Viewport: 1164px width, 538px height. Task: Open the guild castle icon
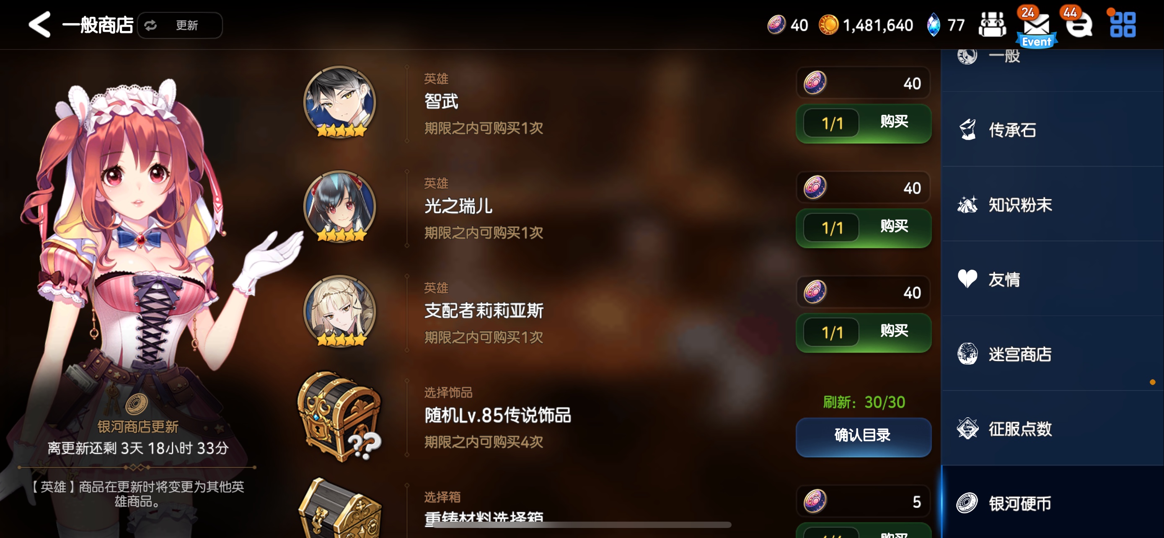point(992,25)
